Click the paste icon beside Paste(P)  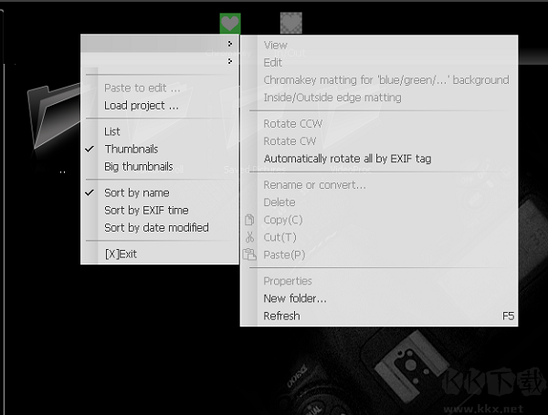249,254
